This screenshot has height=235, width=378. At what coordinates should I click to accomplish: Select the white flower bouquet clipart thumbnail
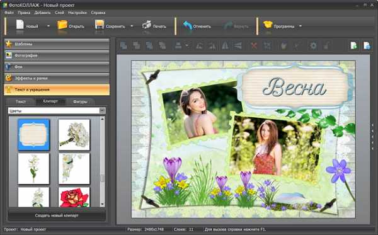click(74, 135)
